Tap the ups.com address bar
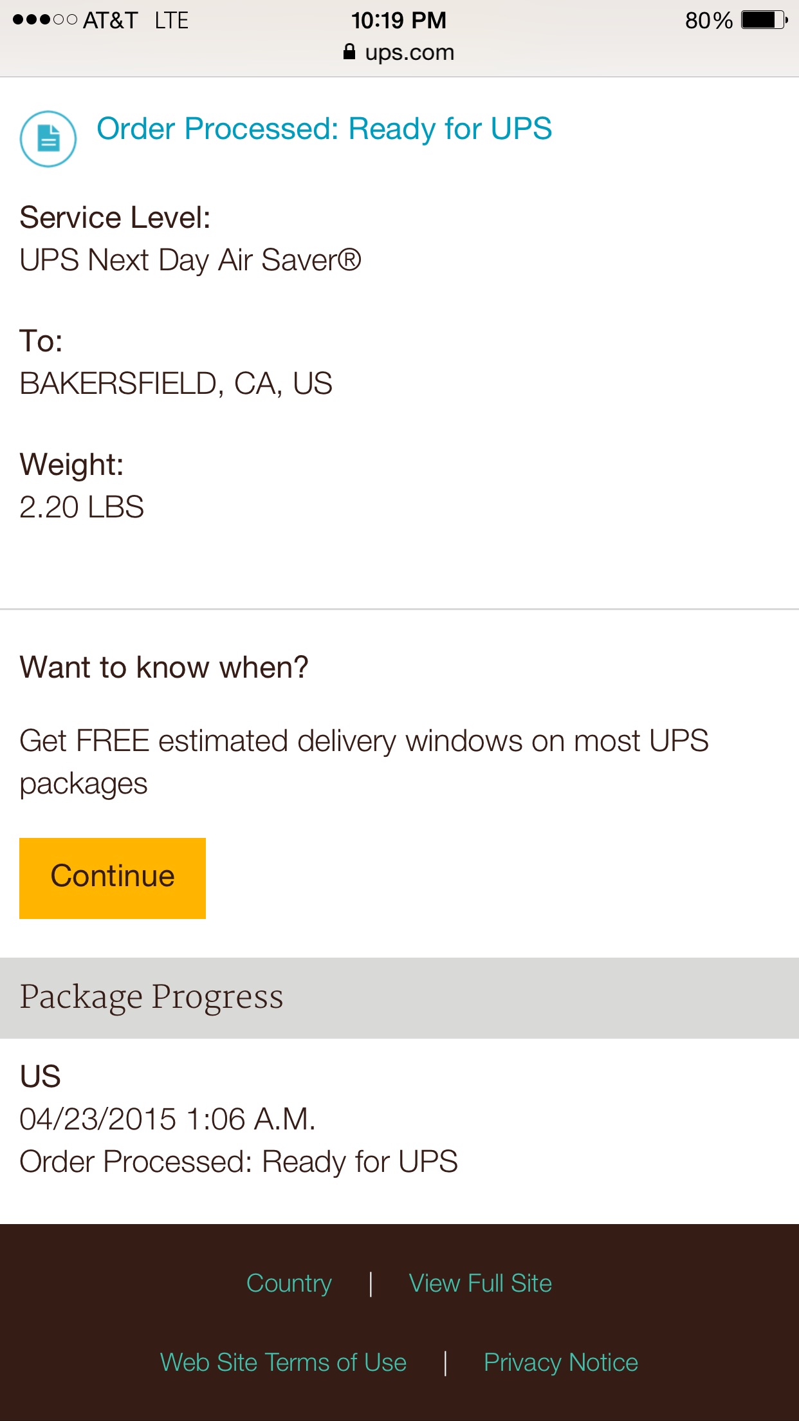 click(x=399, y=52)
